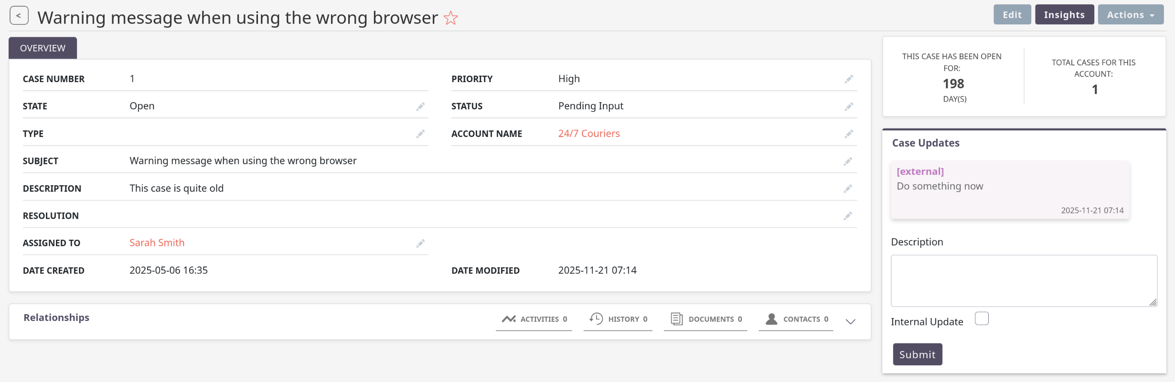Screen dimensions: 1175x382
Task: Edit the Priority field pencil icon
Action: coord(848,79)
